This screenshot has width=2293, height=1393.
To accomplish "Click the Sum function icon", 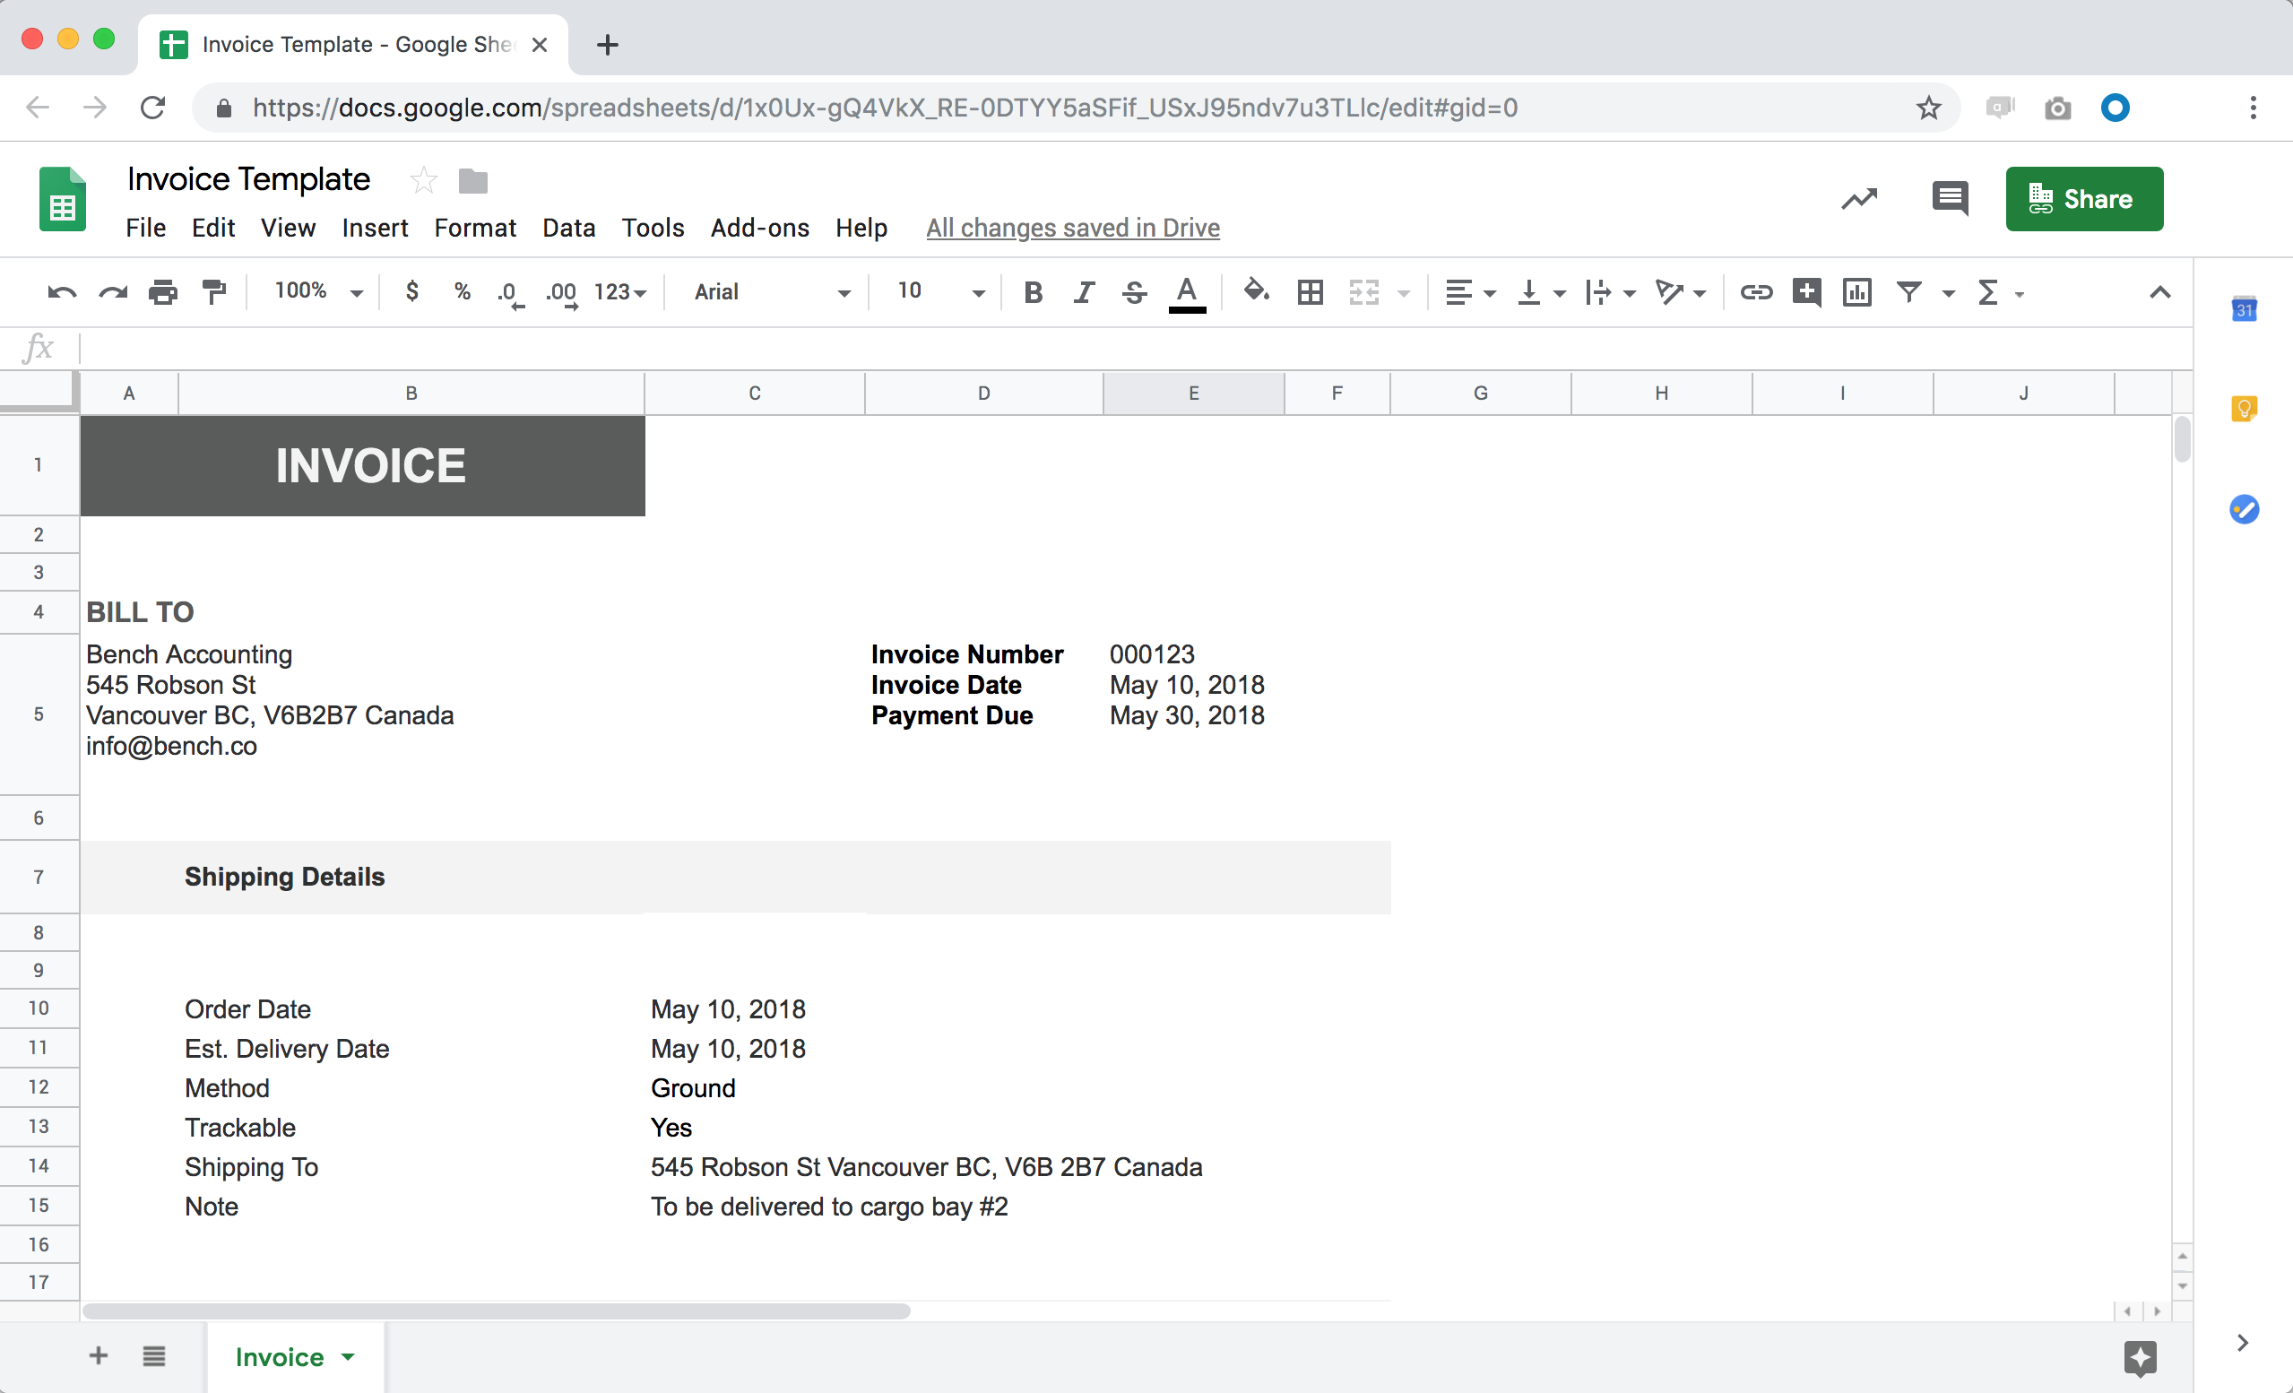I will (x=1986, y=293).
